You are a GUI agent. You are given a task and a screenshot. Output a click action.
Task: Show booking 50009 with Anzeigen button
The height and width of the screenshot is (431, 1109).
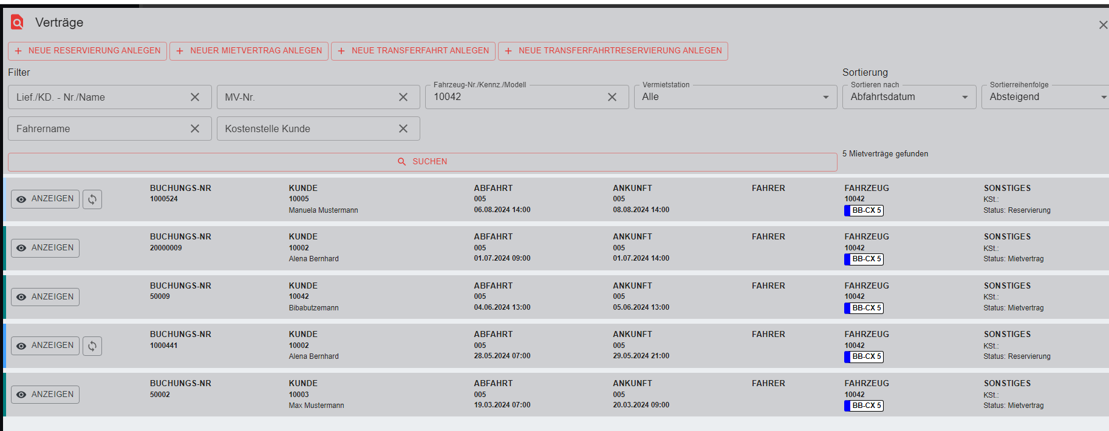[x=46, y=297]
